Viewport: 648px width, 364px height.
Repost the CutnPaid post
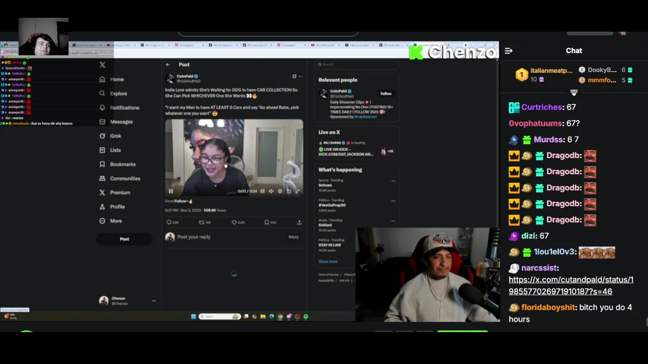(x=201, y=222)
